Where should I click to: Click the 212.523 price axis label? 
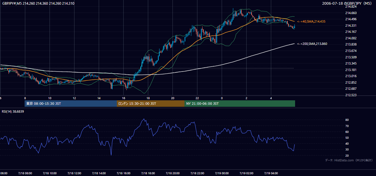[x=351, y=95]
